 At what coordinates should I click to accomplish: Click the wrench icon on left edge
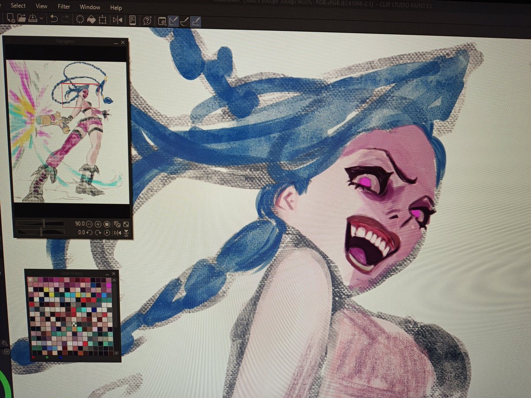pyautogui.click(x=4, y=343)
